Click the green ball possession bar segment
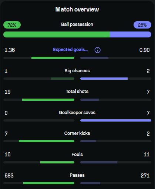 coord(57,34)
